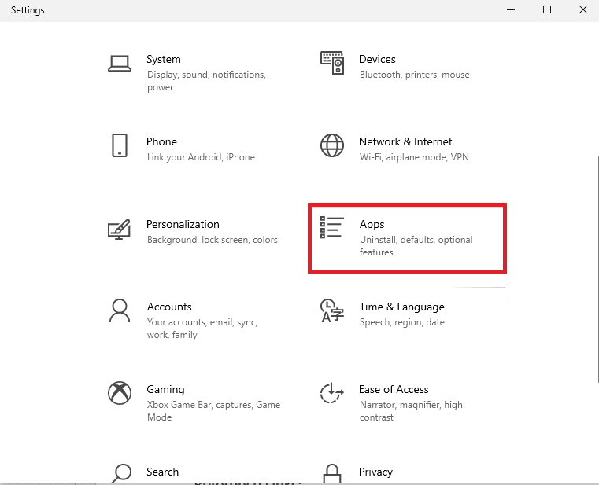Go to Gaming heading
This screenshot has width=599, height=485.
(x=165, y=389)
